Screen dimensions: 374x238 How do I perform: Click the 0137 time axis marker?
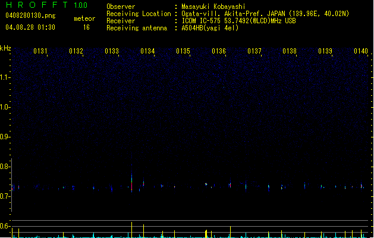pyautogui.click(x=254, y=51)
